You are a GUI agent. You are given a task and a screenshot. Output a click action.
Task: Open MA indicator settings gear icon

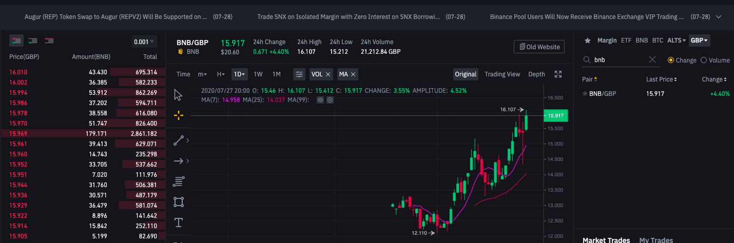coord(330,100)
